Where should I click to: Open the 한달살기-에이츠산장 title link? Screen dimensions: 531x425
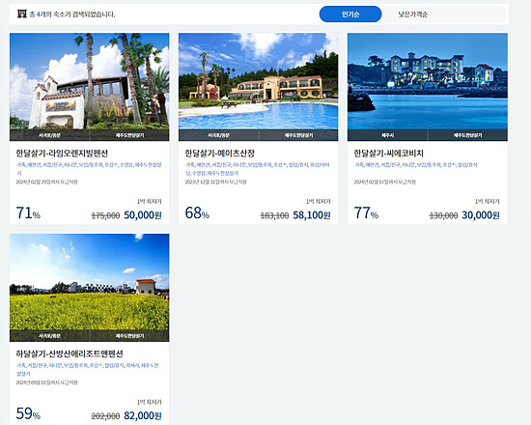click(220, 154)
